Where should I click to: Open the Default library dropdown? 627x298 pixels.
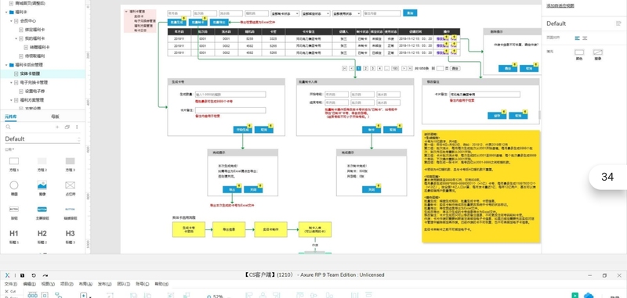point(43,138)
